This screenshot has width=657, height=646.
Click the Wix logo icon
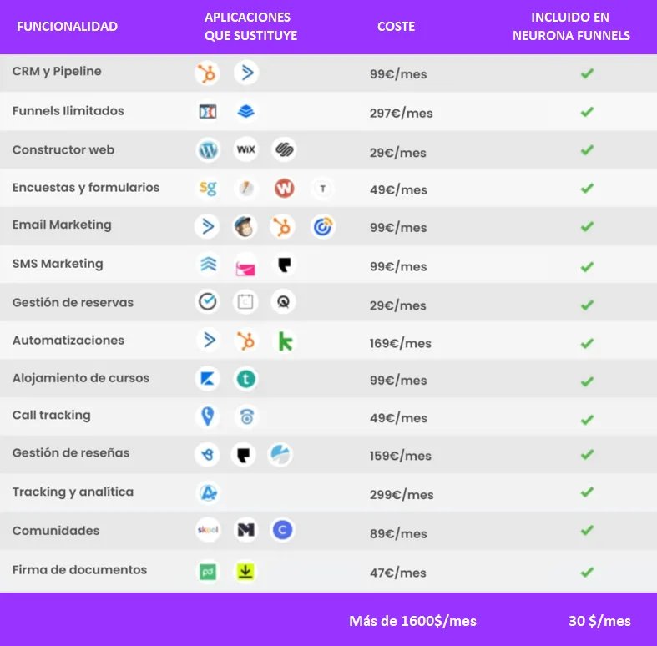pyautogui.click(x=246, y=149)
